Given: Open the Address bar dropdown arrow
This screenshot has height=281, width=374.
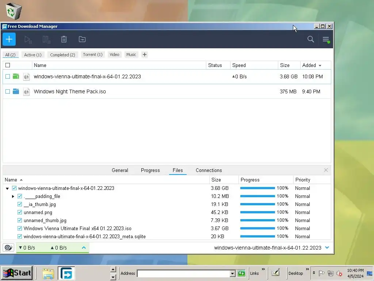Looking at the screenshot, I should pos(232,273).
